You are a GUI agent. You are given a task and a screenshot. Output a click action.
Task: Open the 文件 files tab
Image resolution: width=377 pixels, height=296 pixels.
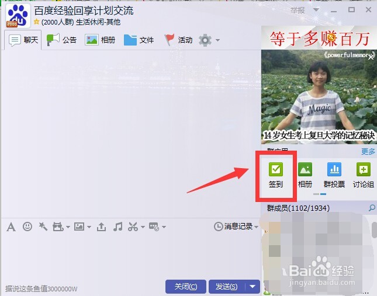(x=139, y=40)
